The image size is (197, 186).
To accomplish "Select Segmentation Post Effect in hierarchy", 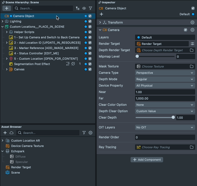I will coord(32,64).
